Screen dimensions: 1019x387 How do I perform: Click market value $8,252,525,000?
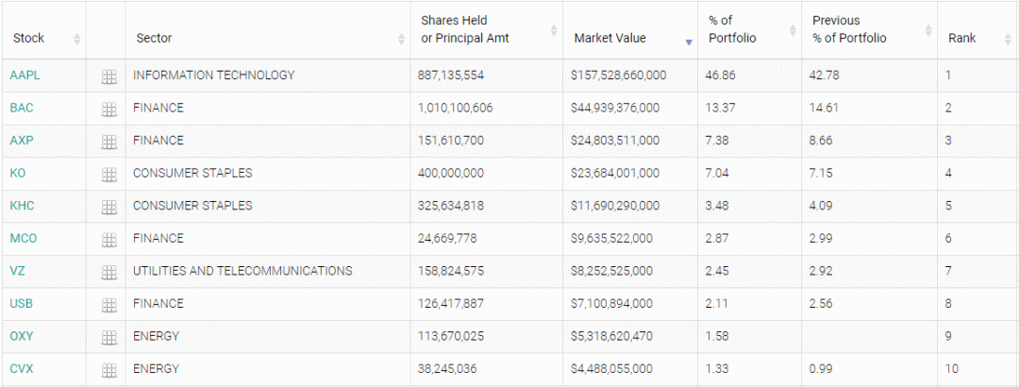[611, 271]
